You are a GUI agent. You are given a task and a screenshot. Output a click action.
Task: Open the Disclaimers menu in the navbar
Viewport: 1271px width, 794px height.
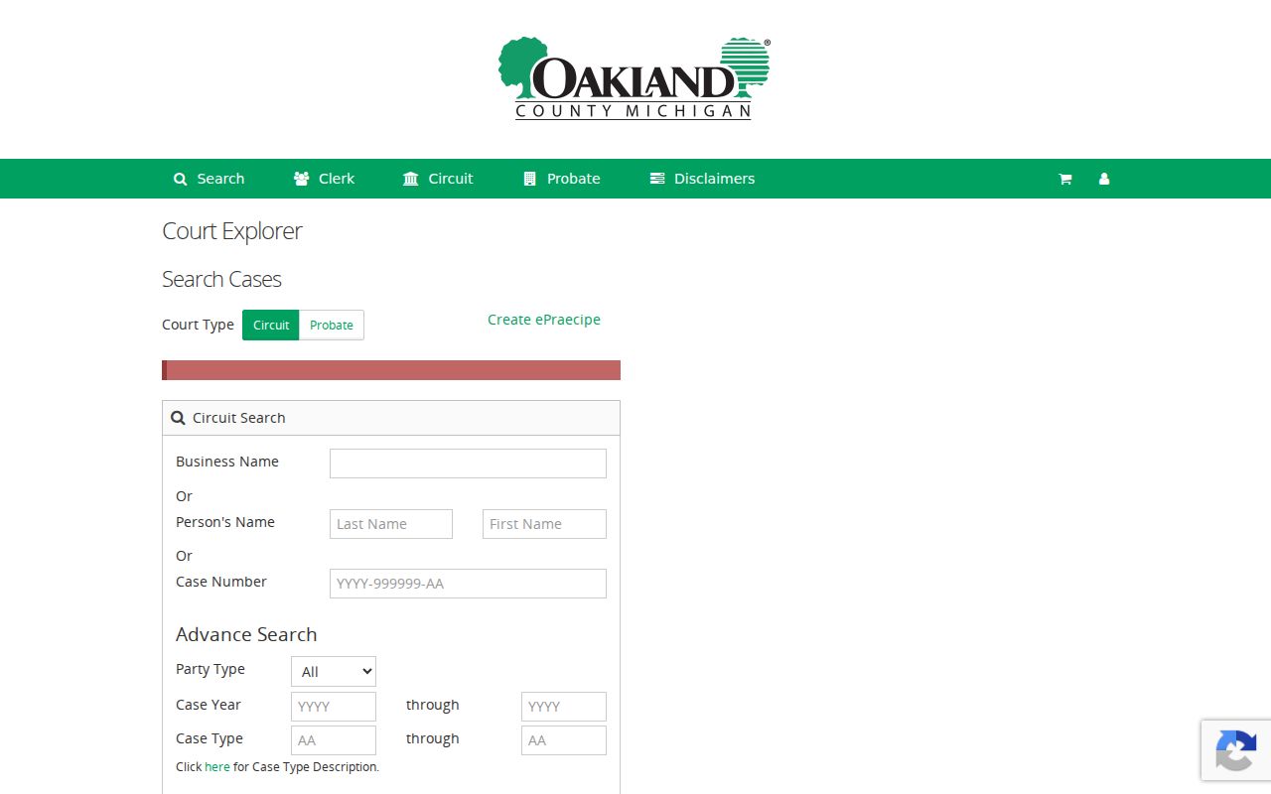point(702,179)
